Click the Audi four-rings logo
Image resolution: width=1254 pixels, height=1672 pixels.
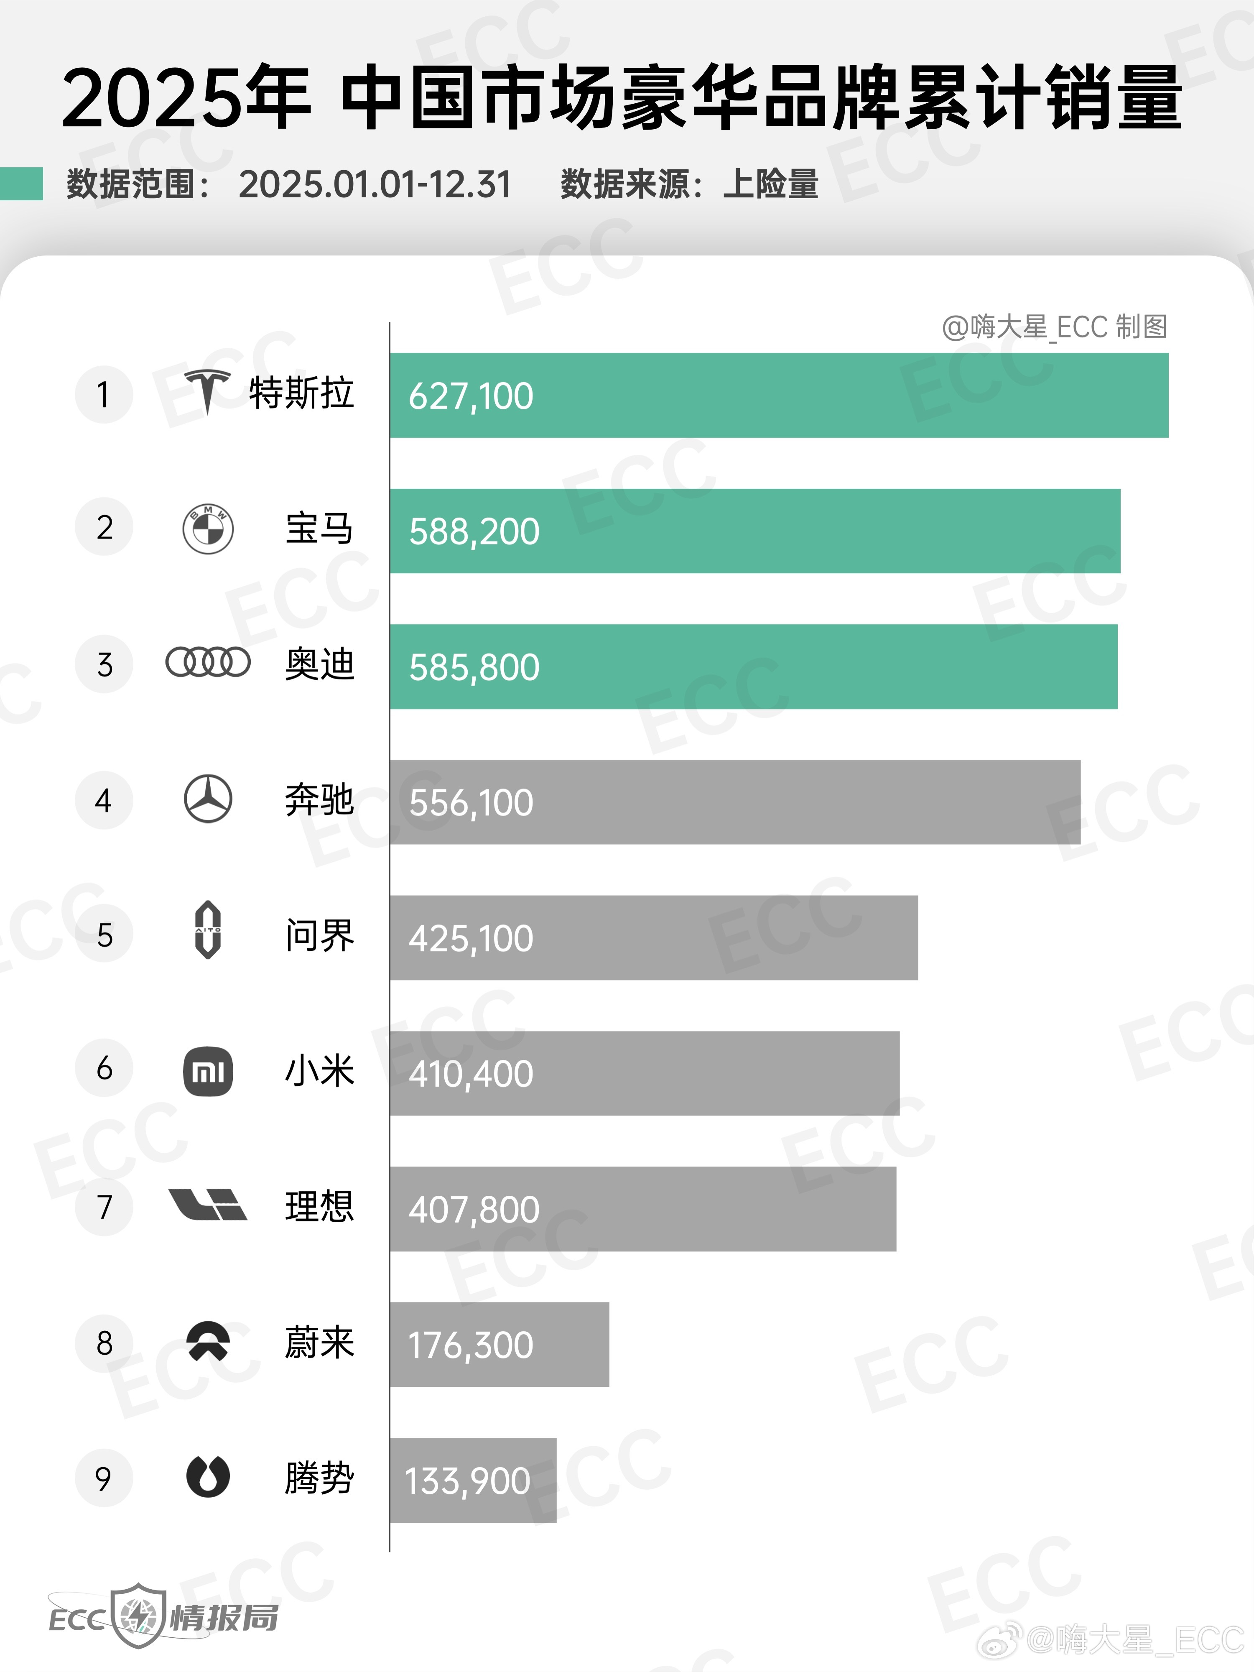point(208,663)
